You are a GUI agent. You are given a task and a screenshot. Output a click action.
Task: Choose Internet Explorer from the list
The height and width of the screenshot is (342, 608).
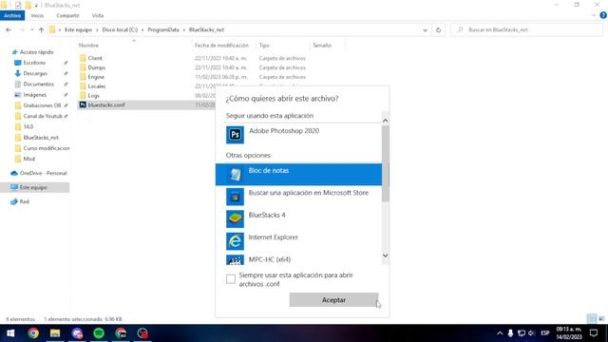(x=298, y=240)
